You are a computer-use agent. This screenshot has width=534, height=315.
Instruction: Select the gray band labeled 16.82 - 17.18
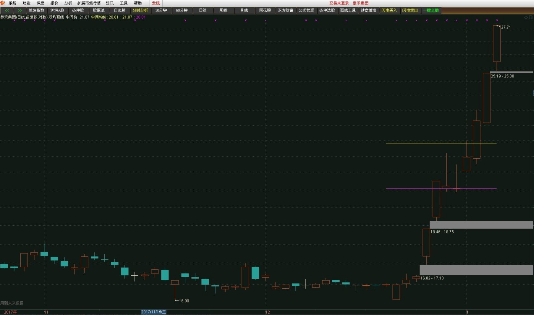tap(476, 270)
